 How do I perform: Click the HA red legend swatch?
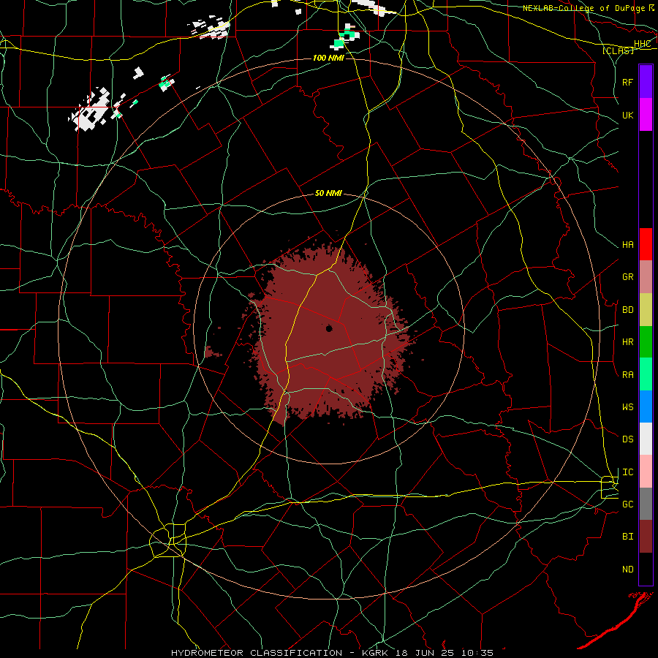646,244
